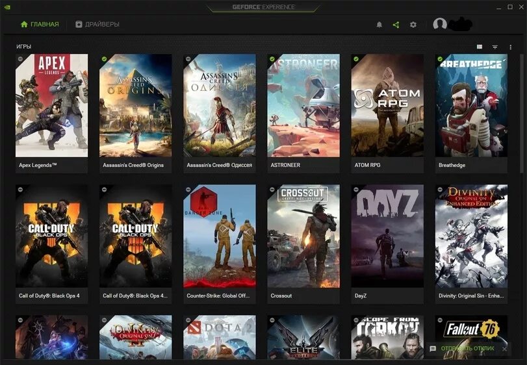Open the Apex Legends cover
Viewport: 527px width, 365px height.
click(52, 105)
